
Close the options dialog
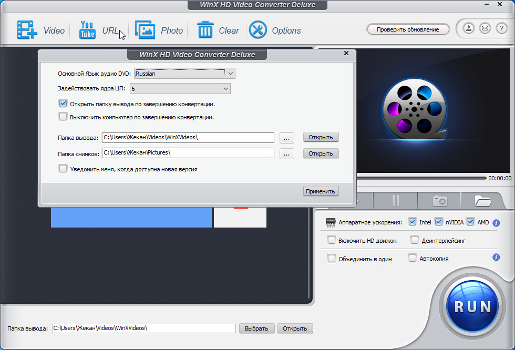(x=346, y=53)
